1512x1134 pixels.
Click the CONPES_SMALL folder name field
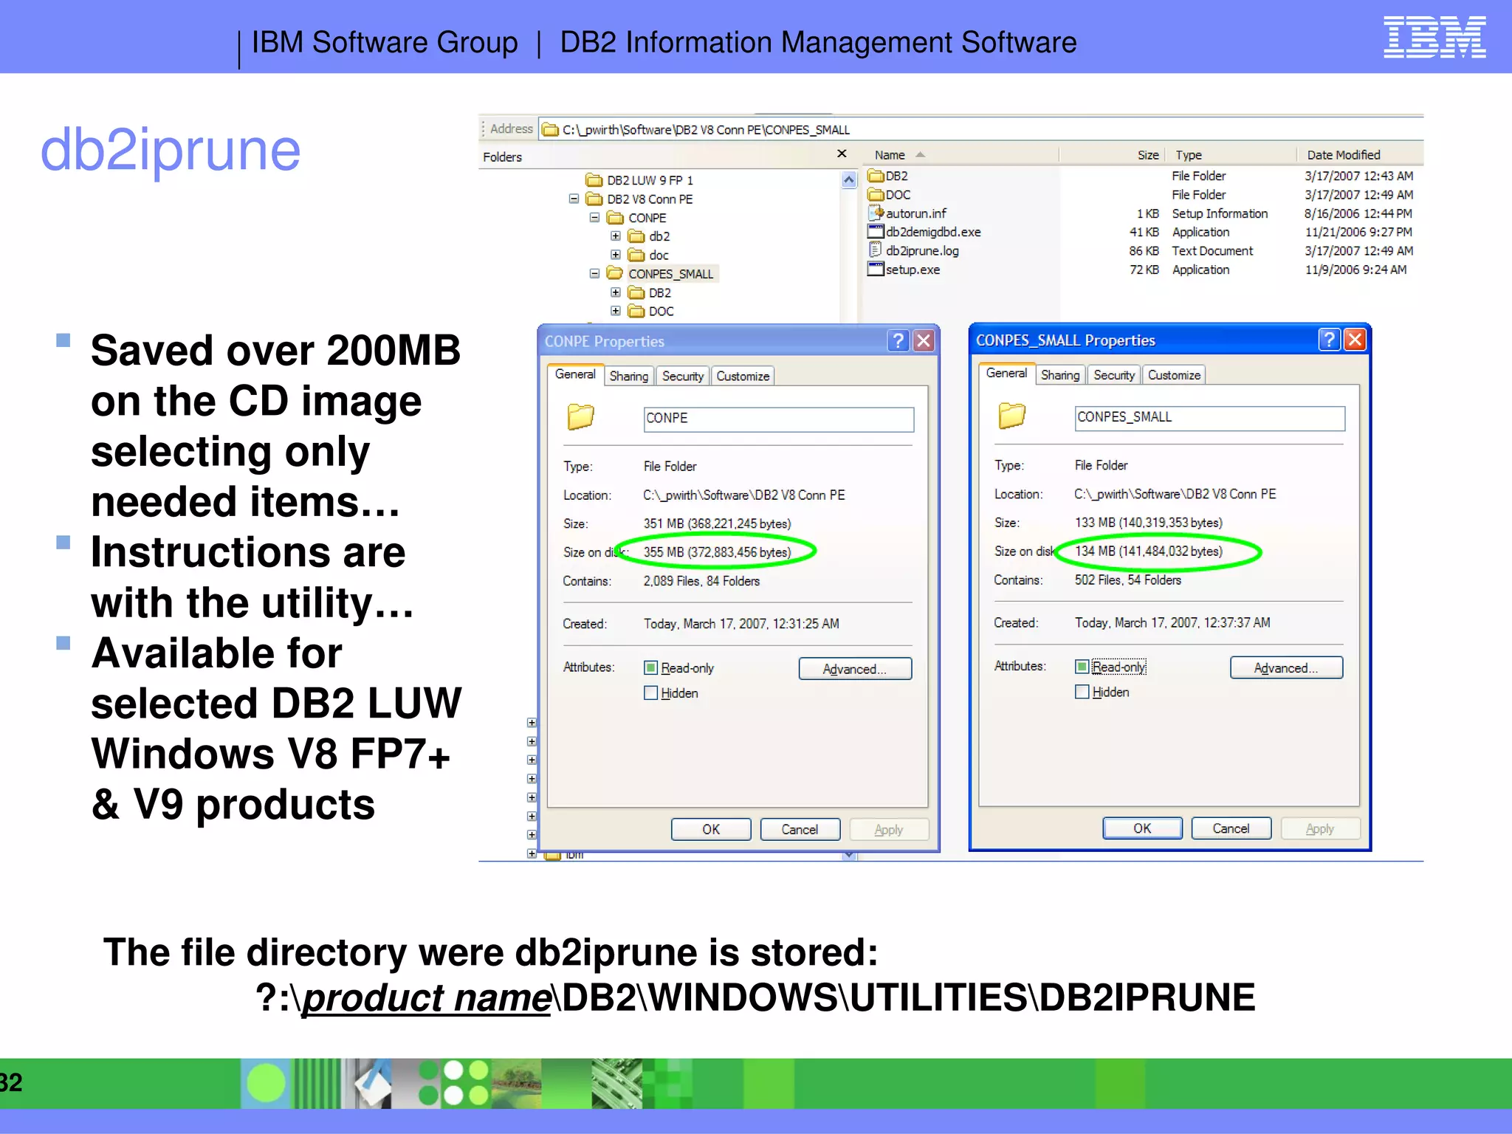click(1210, 417)
